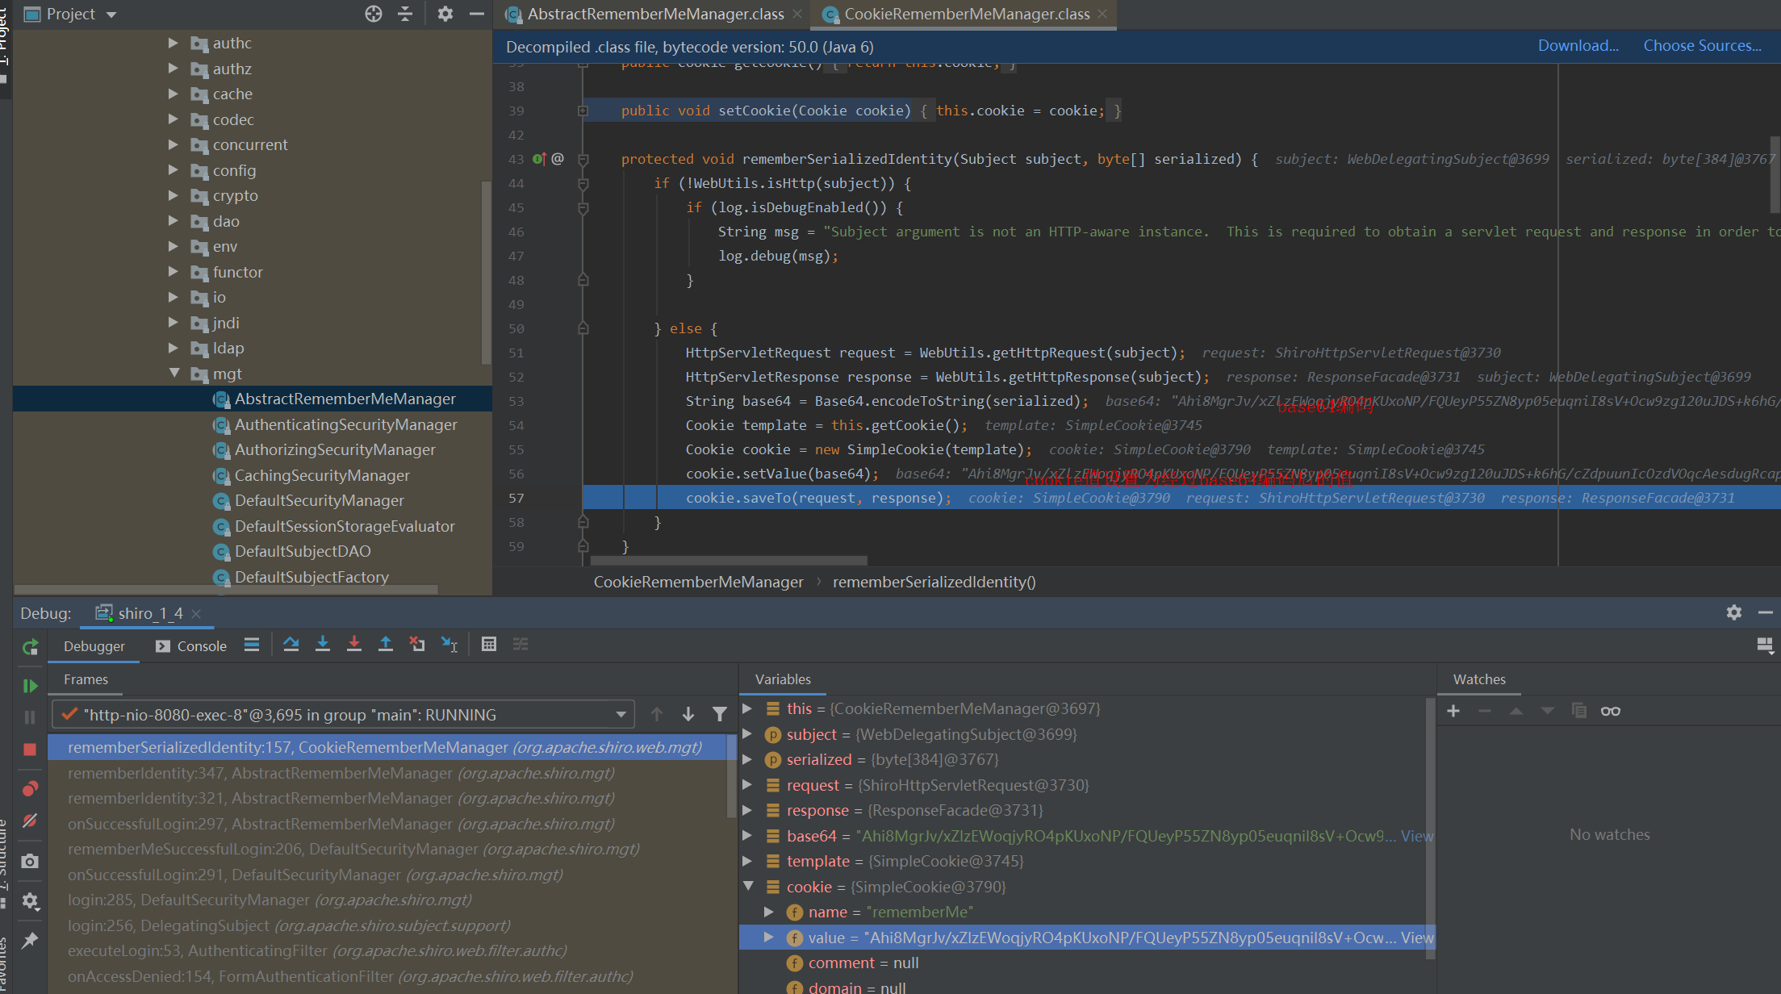This screenshot has width=1781, height=994.
Task: Rerun the shiro_1_4 debug session
Action: click(x=30, y=646)
